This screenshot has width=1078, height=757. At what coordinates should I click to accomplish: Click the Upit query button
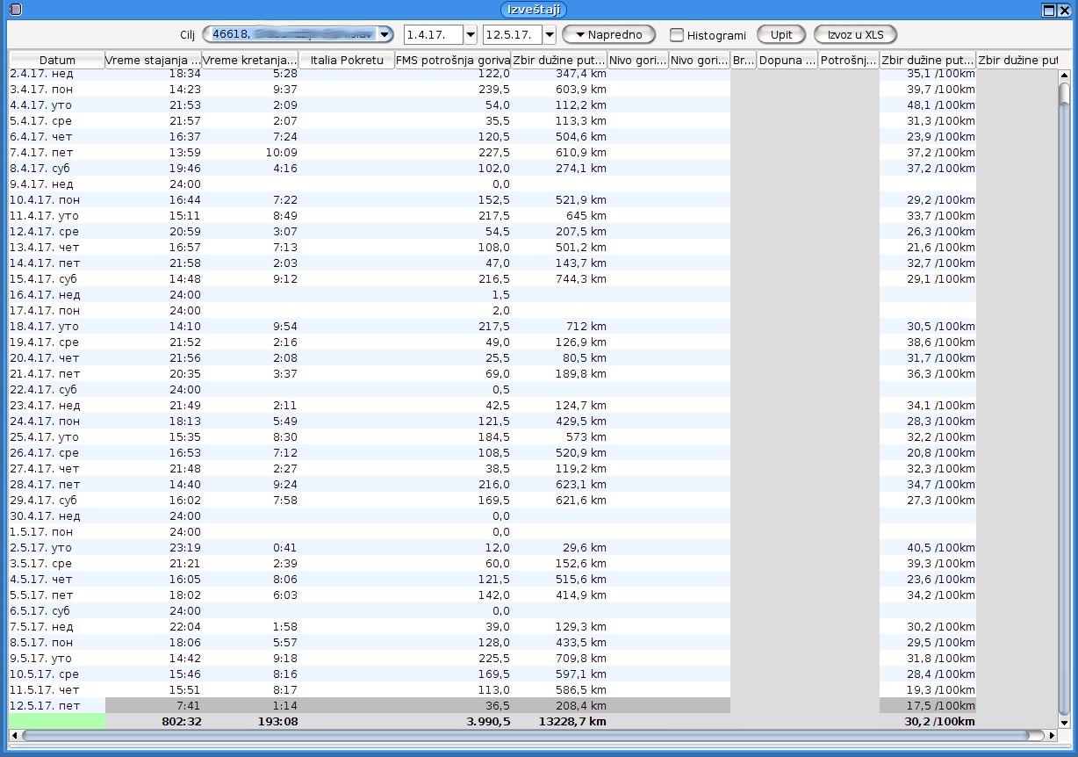(x=780, y=35)
